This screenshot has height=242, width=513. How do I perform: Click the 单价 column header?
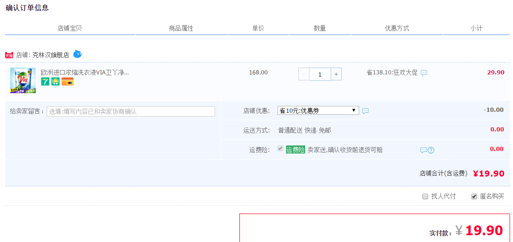pyautogui.click(x=258, y=28)
